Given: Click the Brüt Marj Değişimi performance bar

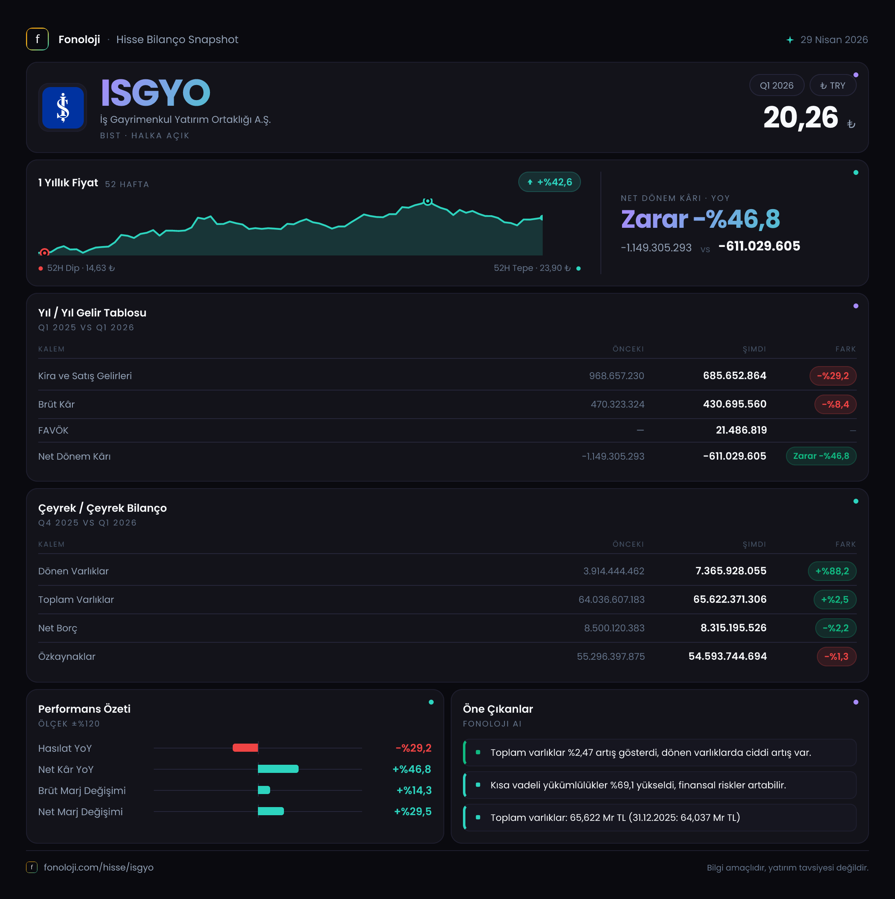Looking at the screenshot, I should click(x=264, y=790).
